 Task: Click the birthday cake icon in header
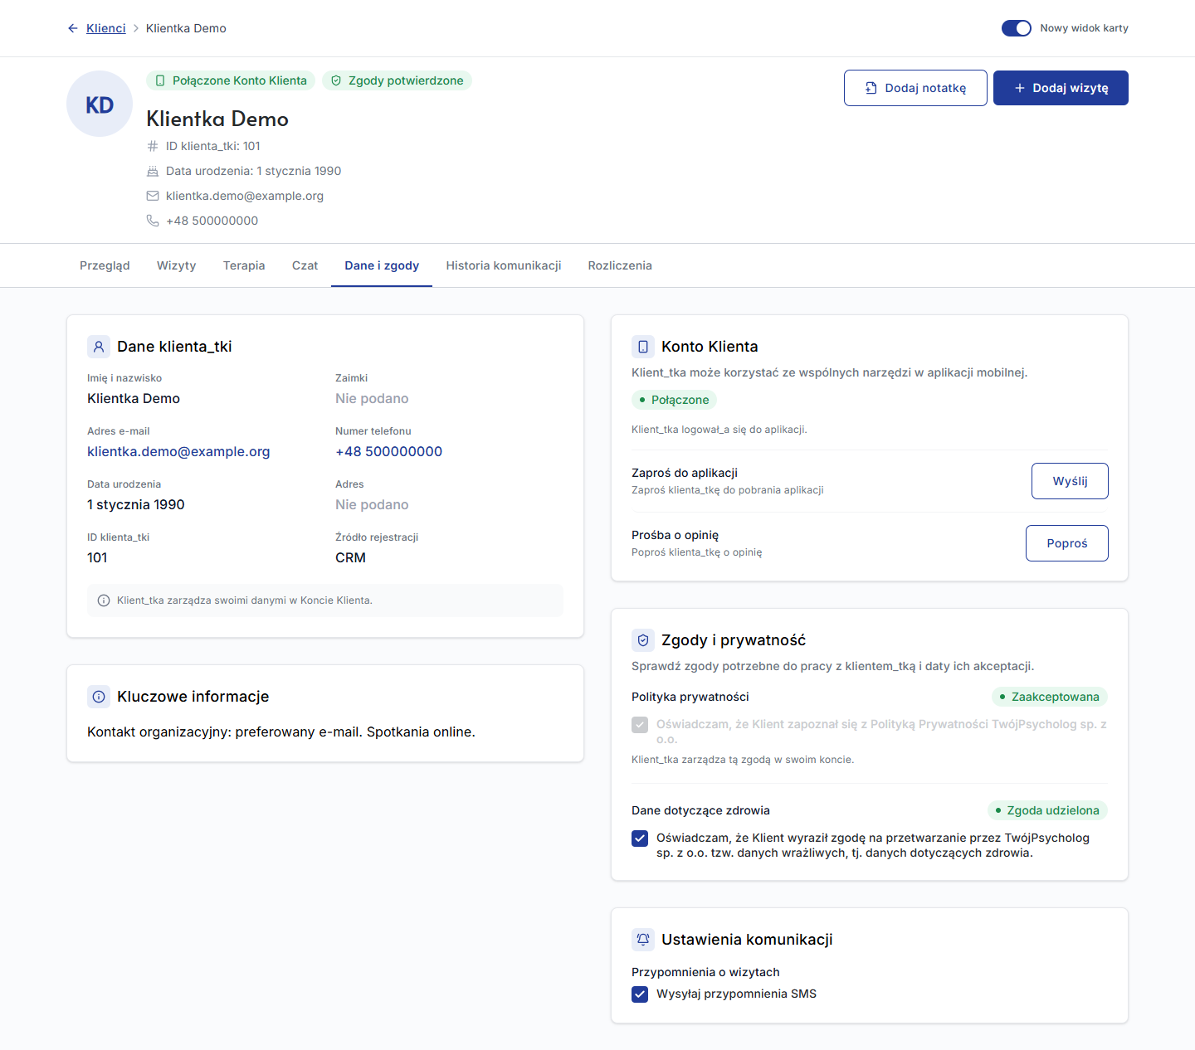click(153, 171)
